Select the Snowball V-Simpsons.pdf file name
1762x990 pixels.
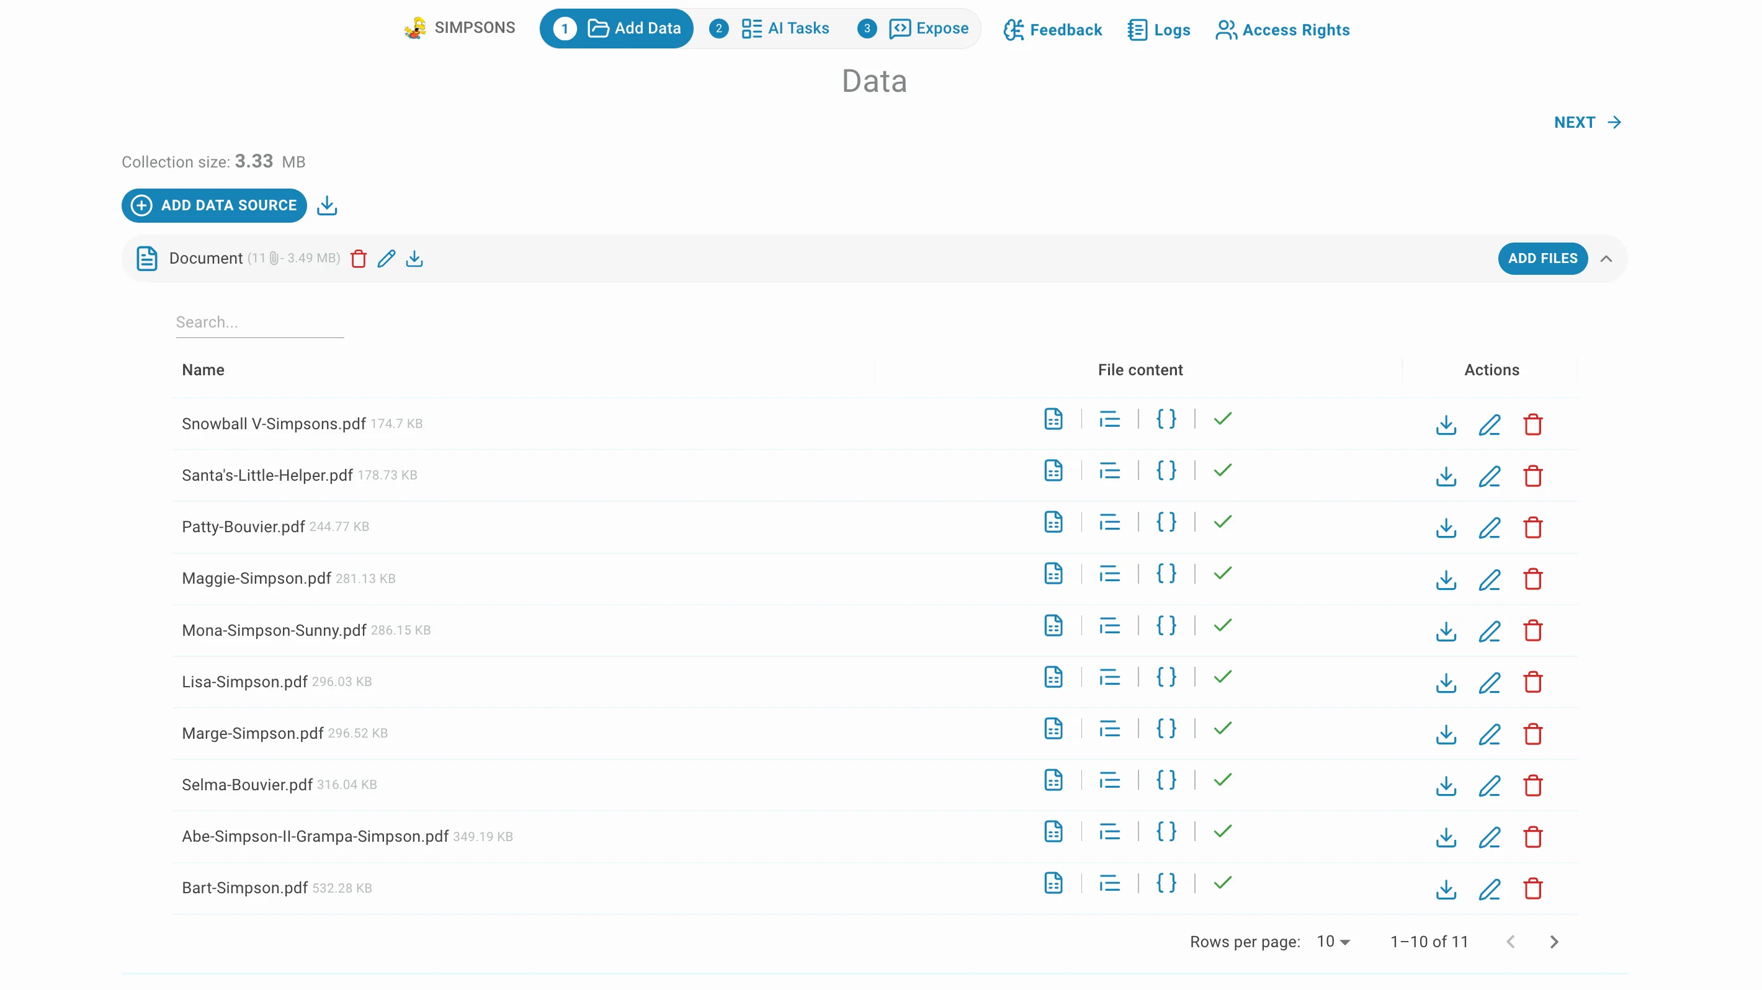point(274,424)
